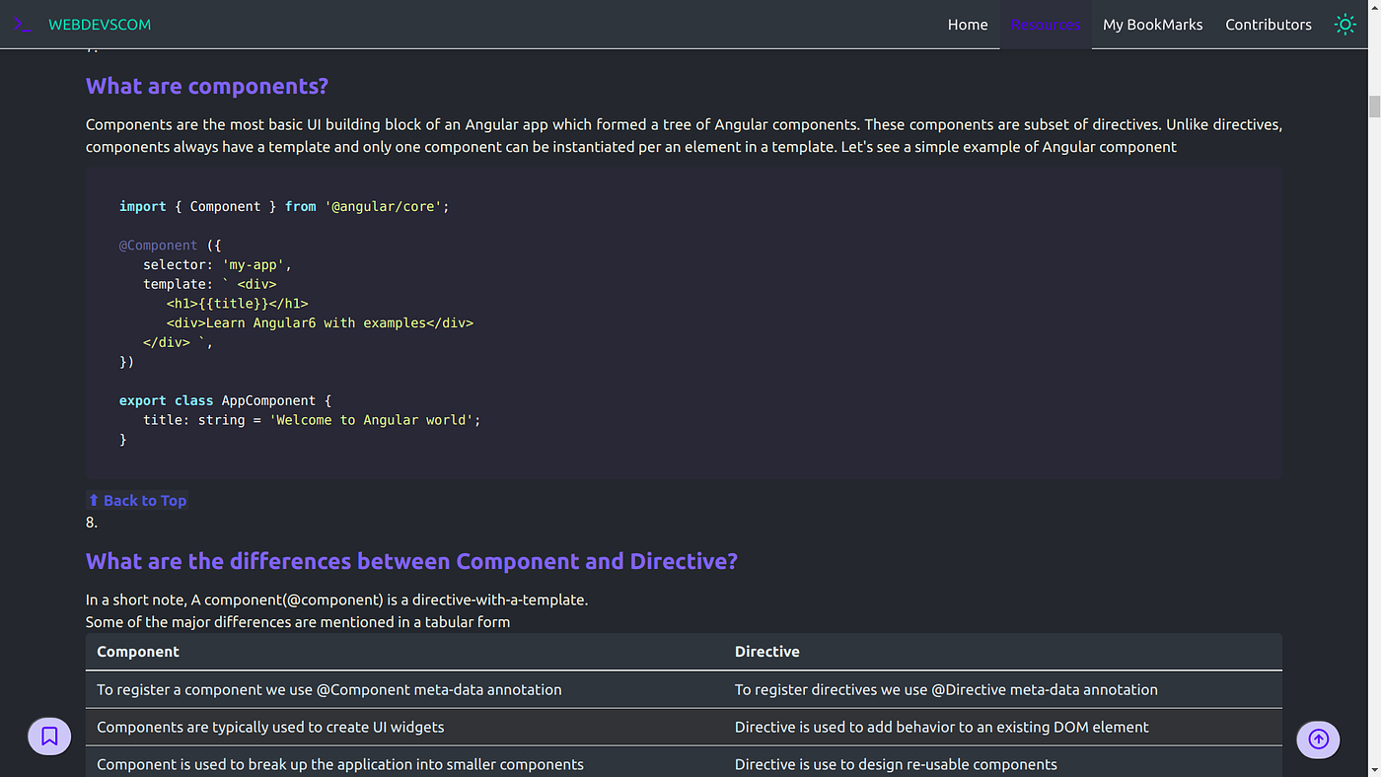Image resolution: width=1381 pixels, height=777 pixels.
Task: Click the WEBDEVSCOM brand link
Action: (x=99, y=24)
